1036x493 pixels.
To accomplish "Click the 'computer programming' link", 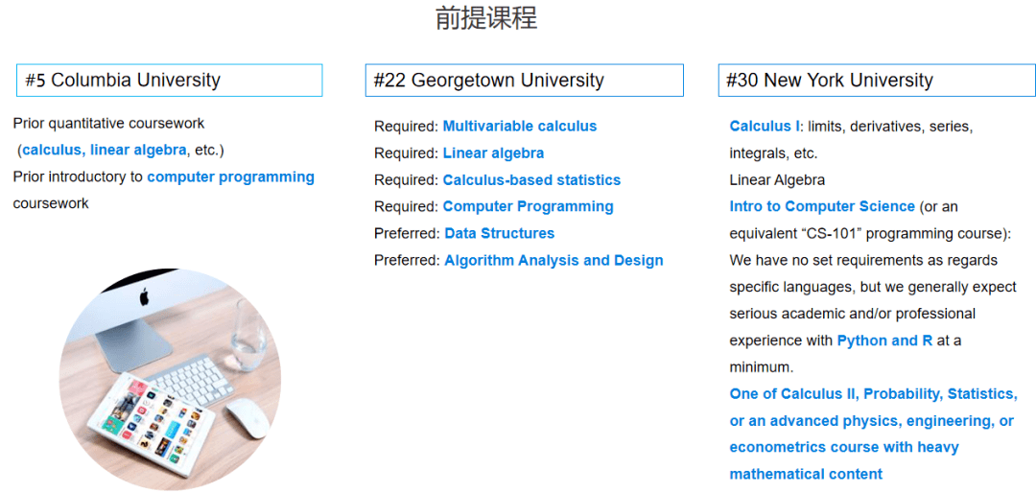I will click(x=230, y=176).
